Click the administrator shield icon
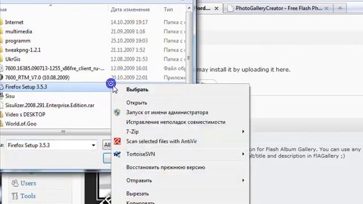Image resolution: width=363 pixels, height=204 pixels. tap(117, 112)
